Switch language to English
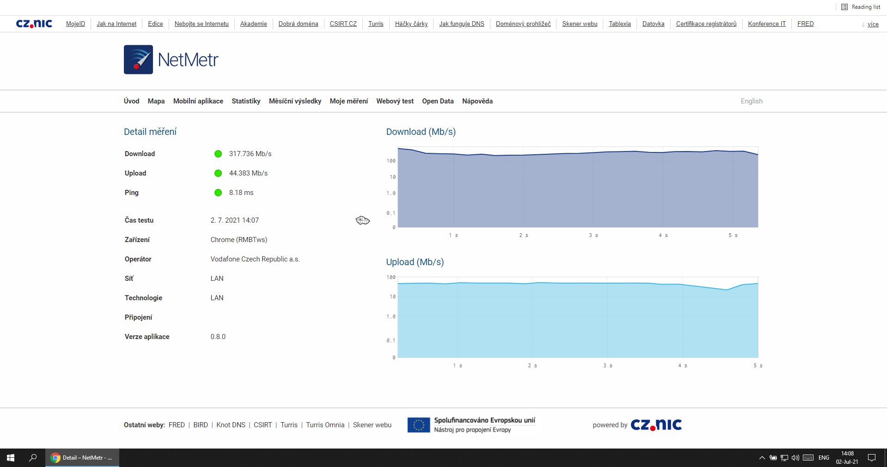The image size is (887, 467). click(751, 101)
